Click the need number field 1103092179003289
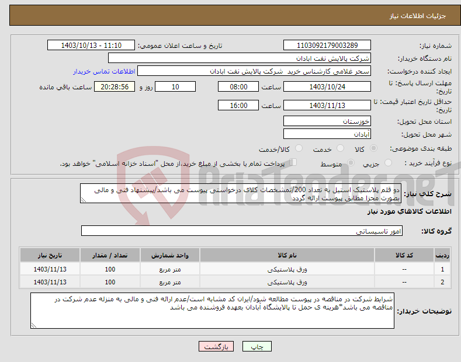The width and height of the screenshot is (461, 362). point(327,46)
